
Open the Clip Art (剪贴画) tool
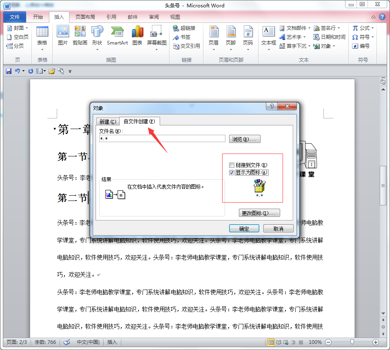(x=80, y=35)
